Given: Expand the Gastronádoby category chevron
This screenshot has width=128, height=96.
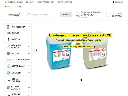Looking at the screenshot, I should coord(29,60).
